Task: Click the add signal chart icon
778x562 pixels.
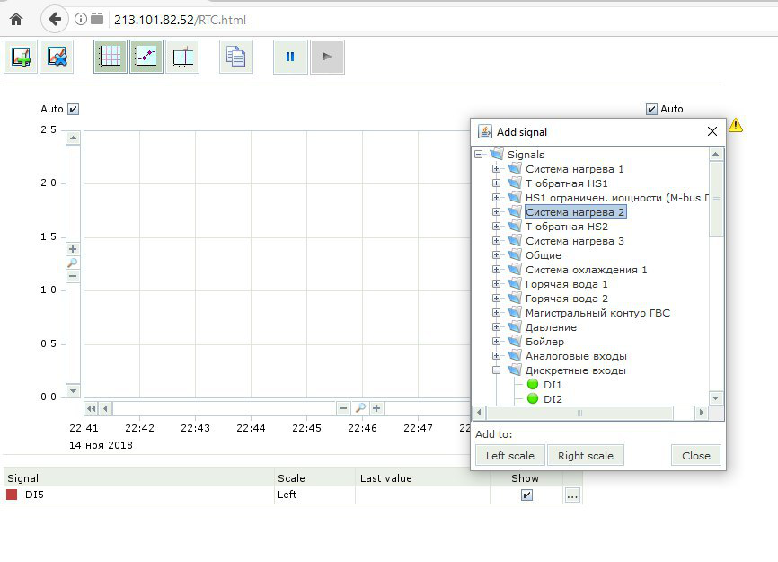Action: point(21,57)
